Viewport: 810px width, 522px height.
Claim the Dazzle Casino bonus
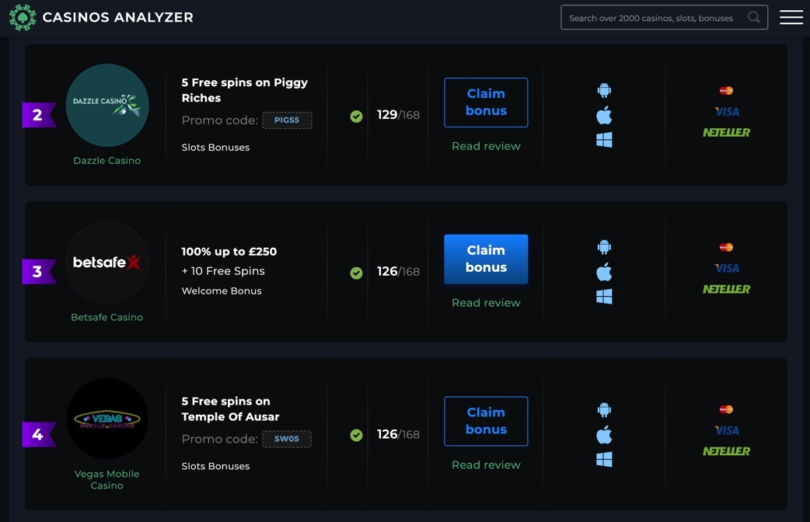(486, 103)
